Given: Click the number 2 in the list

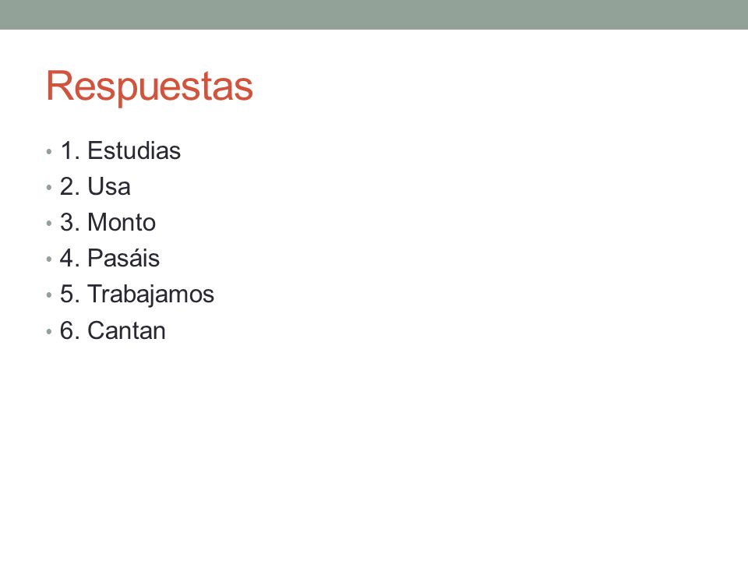Looking at the screenshot, I should click(67, 186).
